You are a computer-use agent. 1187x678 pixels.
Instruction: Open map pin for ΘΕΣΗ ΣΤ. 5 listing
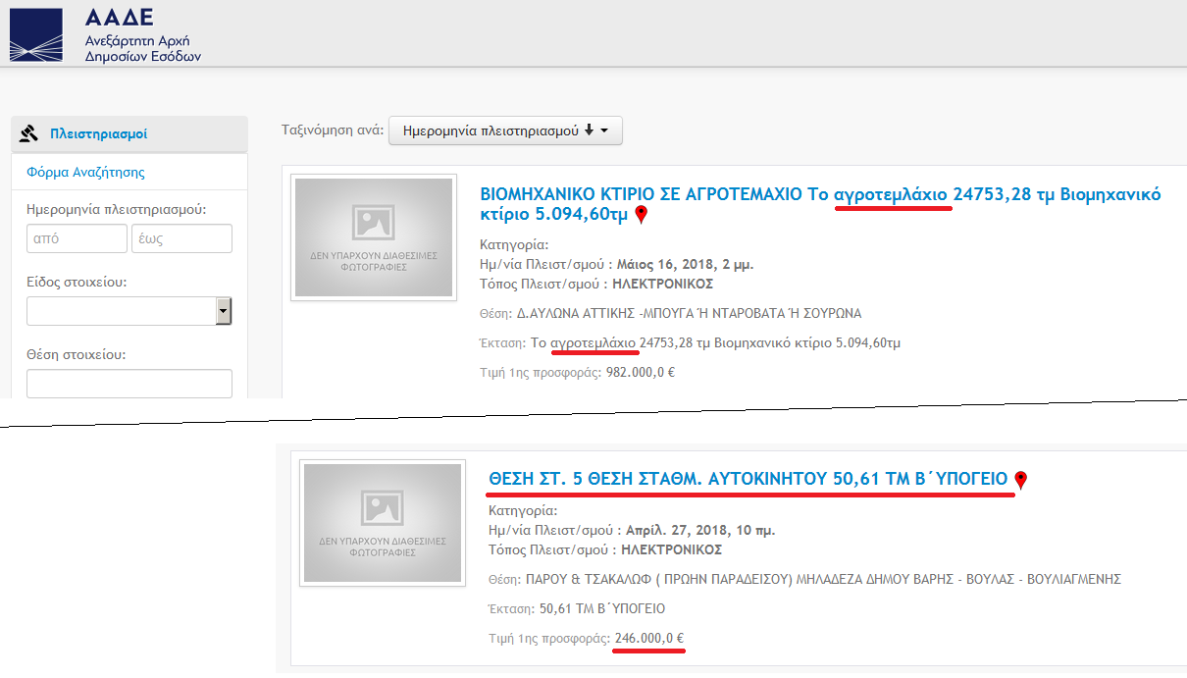pos(1020,480)
